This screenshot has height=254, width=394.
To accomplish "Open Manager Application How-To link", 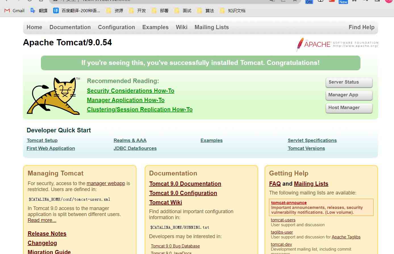I will tap(126, 100).
